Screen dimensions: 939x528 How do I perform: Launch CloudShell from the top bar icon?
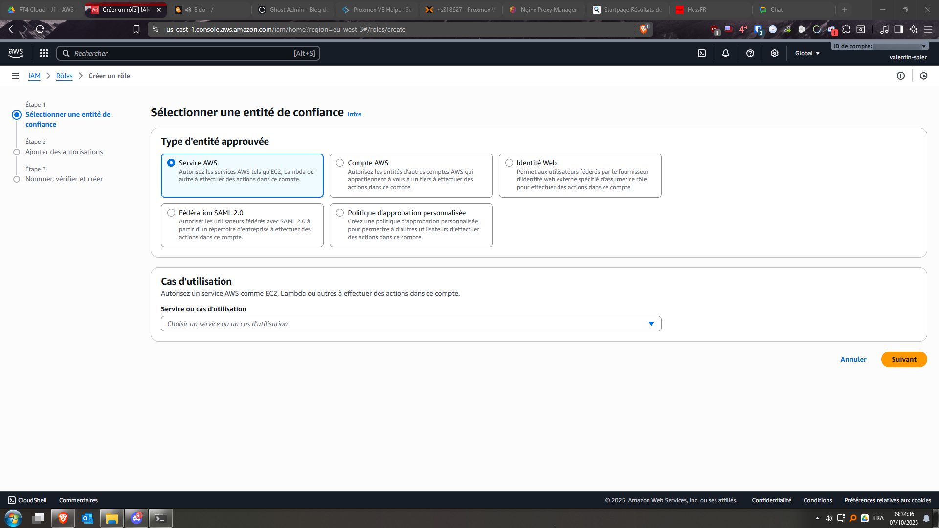[702, 53]
